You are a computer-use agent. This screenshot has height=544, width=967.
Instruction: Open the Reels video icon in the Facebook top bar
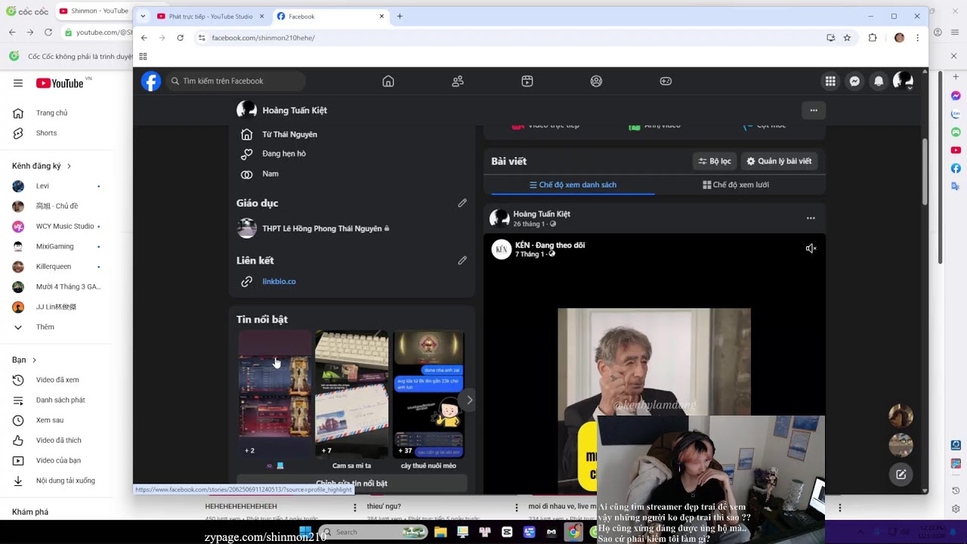tap(527, 81)
